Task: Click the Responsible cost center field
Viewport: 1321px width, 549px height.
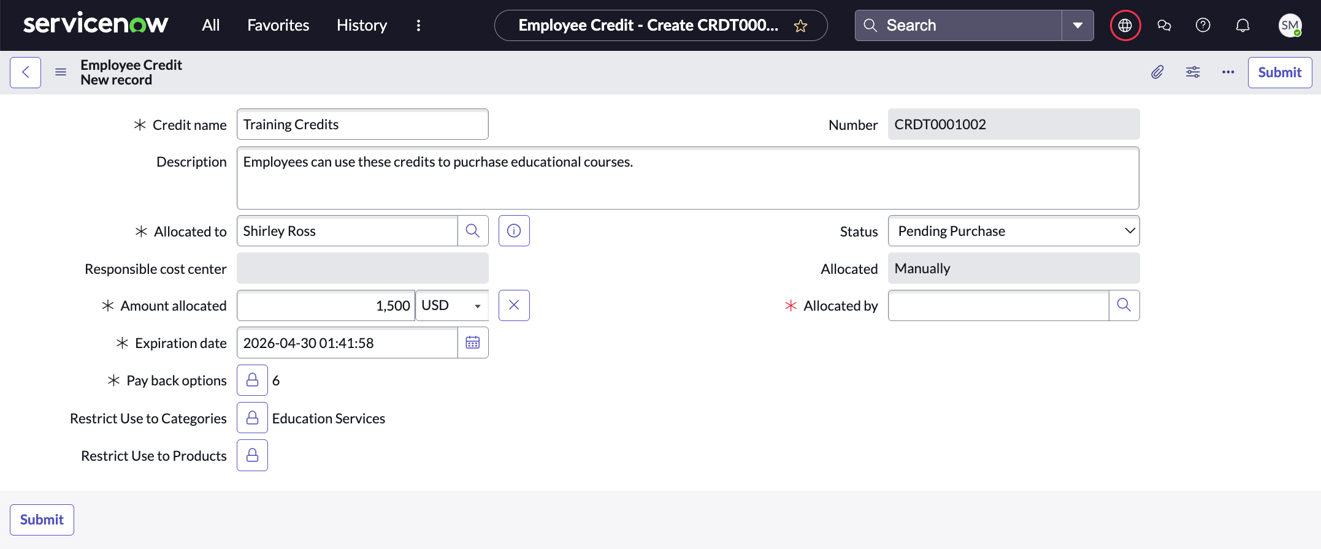Action: tap(362, 268)
